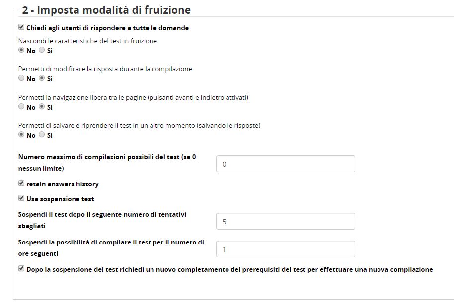This screenshot has height=305, width=454.
Task: Set navigazione libera tra le pagine to 'No'
Action: pyautogui.click(x=21, y=107)
